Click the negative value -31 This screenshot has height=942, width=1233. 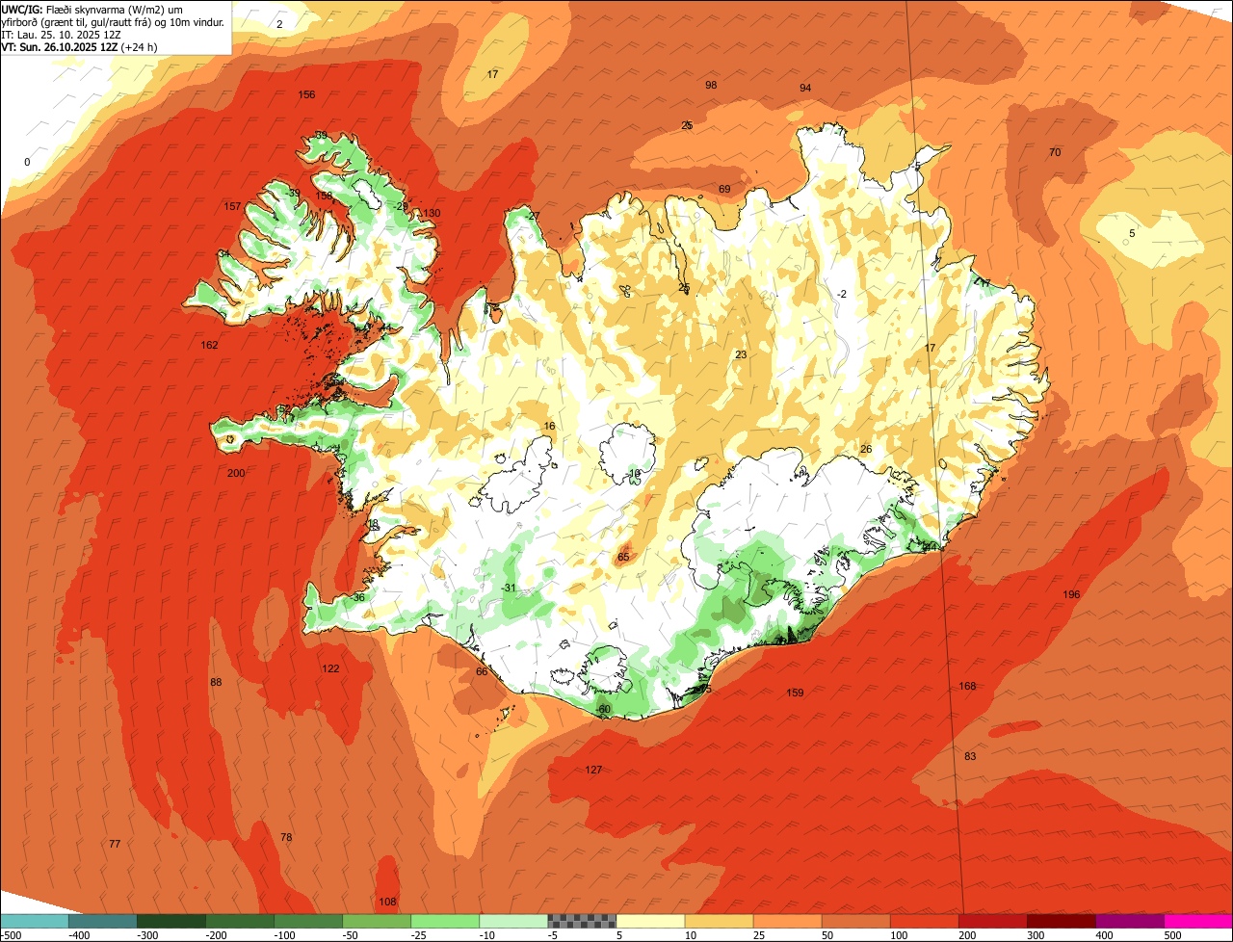click(x=509, y=589)
